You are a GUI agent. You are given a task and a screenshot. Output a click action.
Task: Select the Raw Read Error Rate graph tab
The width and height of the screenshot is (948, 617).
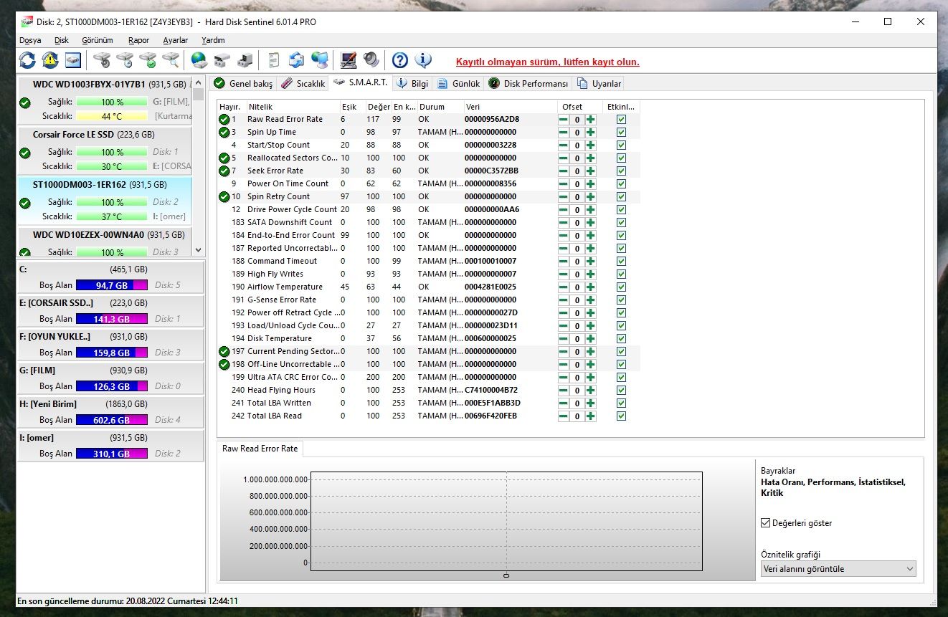(x=260, y=449)
